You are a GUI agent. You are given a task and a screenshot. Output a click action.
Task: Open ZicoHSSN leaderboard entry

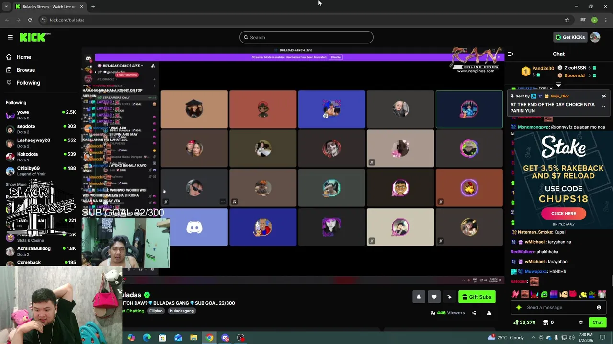577,68
